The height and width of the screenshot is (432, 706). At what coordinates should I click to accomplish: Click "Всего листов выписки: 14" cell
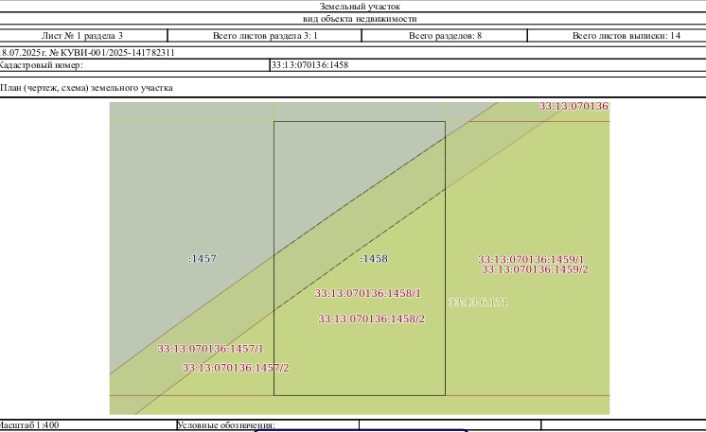click(x=617, y=36)
